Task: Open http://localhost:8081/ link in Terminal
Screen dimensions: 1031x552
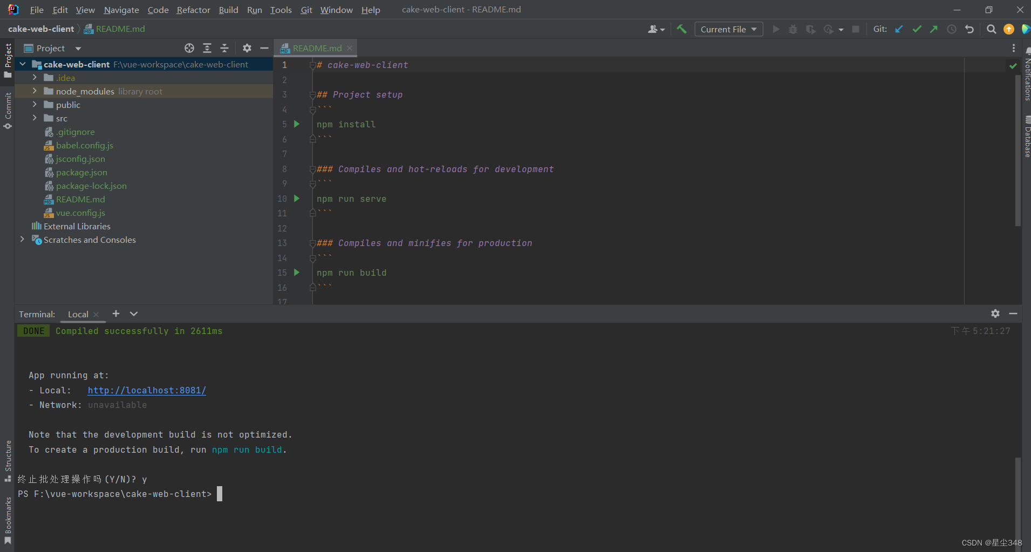Action: point(146,390)
